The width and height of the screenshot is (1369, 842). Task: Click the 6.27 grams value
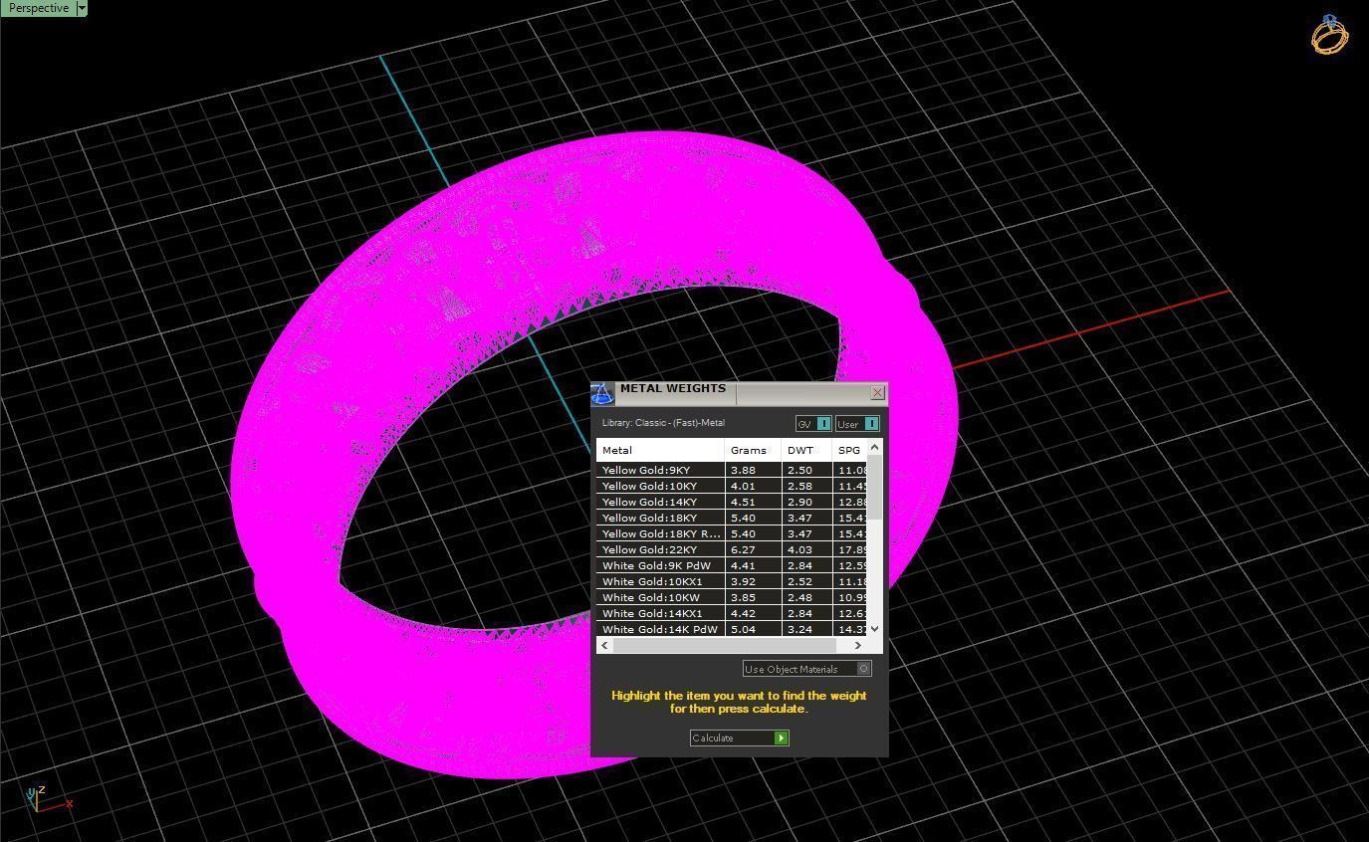point(743,549)
